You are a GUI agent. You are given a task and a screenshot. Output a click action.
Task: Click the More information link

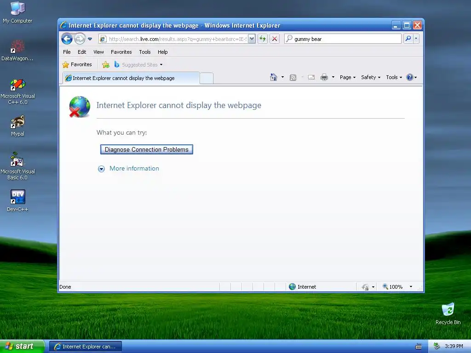pyautogui.click(x=134, y=168)
